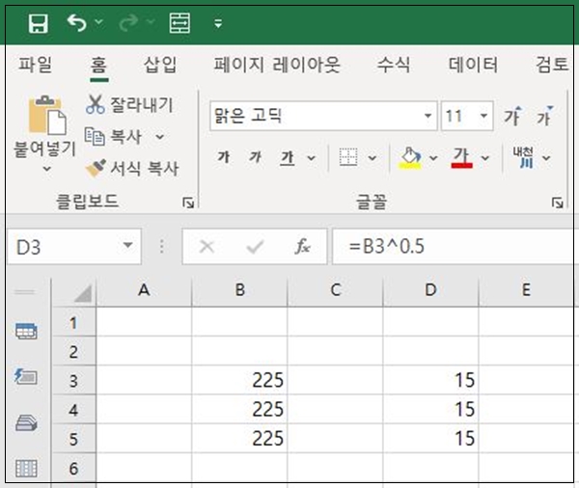Click the formula bar enter checkmark

(255, 247)
